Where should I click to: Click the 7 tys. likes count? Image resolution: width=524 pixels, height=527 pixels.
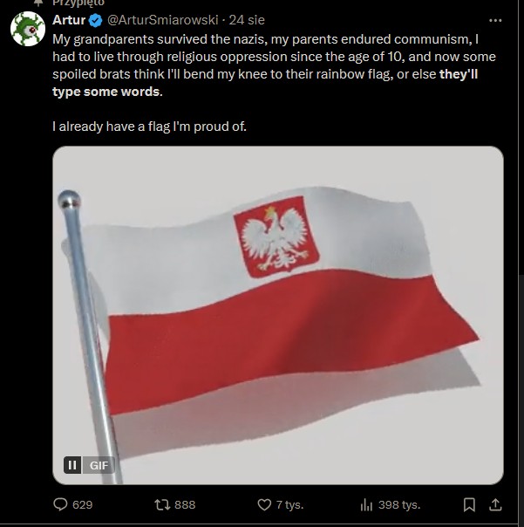[x=289, y=505]
